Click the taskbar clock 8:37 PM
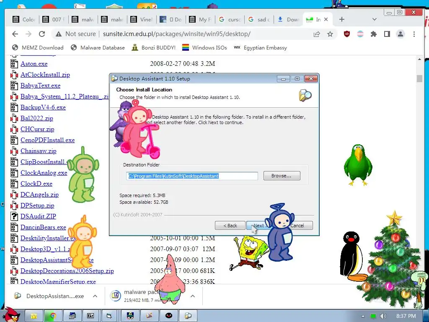Image resolution: width=429 pixels, height=322 pixels. click(x=406, y=316)
